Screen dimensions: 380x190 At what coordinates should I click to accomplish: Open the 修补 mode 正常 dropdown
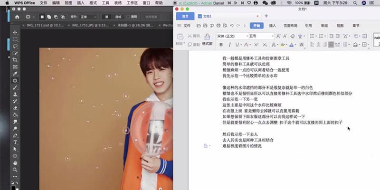click(88, 17)
